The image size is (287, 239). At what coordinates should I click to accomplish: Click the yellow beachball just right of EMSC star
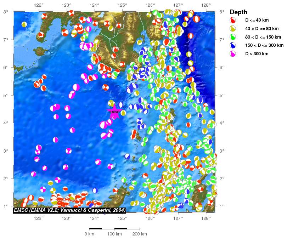pos(123,113)
